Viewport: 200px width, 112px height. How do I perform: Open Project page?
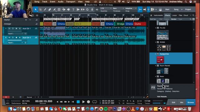pos(188,10)
